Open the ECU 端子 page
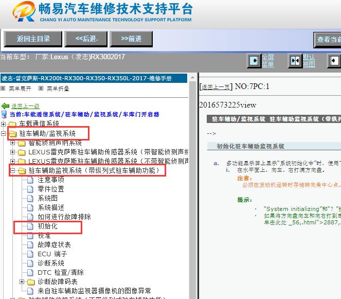 (x=52, y=254)
